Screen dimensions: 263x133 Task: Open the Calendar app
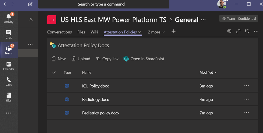(x=9, y=66)
